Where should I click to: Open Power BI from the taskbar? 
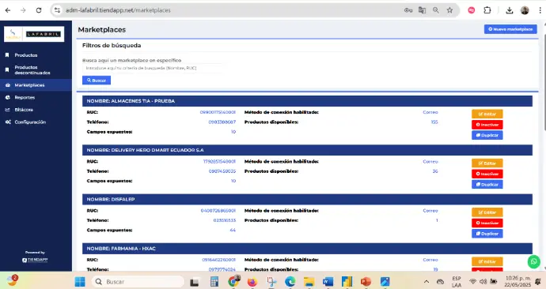point(347,282)
